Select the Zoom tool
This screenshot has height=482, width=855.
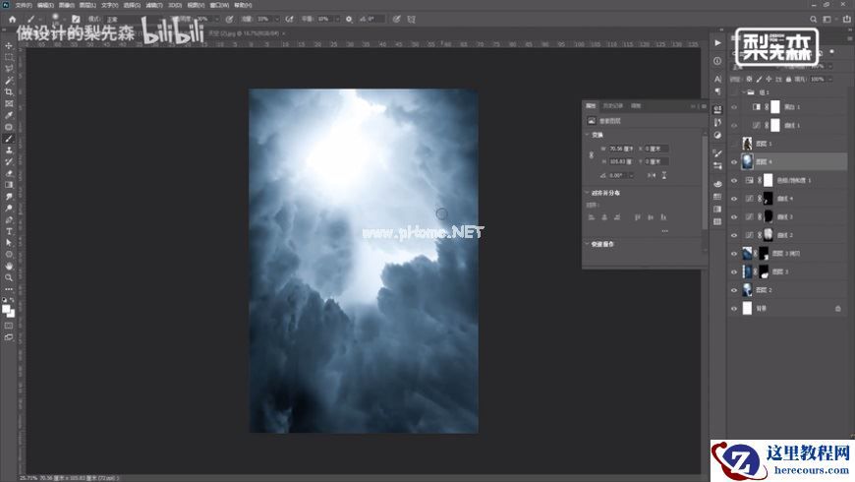click(x=9, y=277)
